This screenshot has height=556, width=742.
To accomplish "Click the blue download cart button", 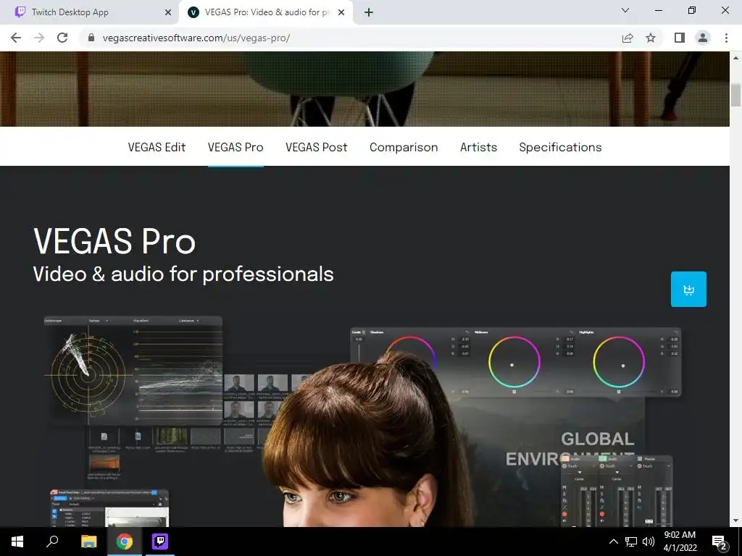I will [x=688, y=289].
